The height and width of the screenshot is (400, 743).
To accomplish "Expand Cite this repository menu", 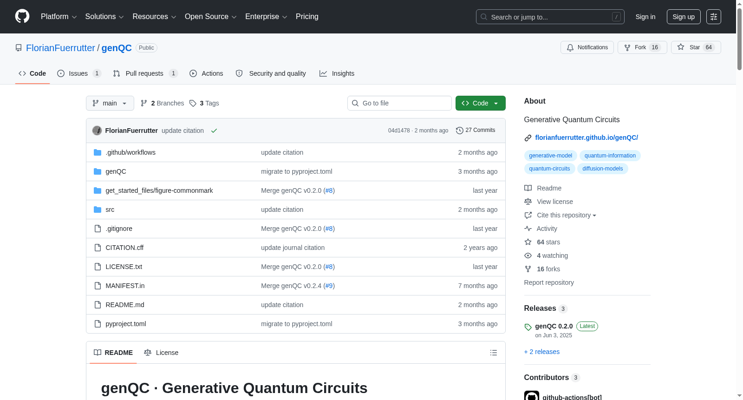I will (x=566, y=215).
